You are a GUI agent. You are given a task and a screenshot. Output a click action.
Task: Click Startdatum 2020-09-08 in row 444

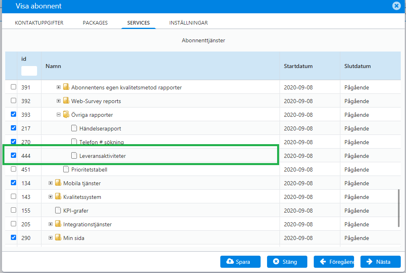point(298,156)
